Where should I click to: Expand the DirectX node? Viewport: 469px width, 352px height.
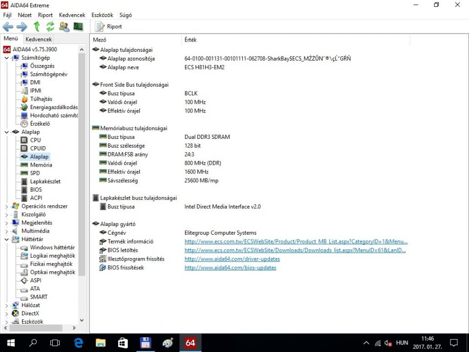pos(6,313)
